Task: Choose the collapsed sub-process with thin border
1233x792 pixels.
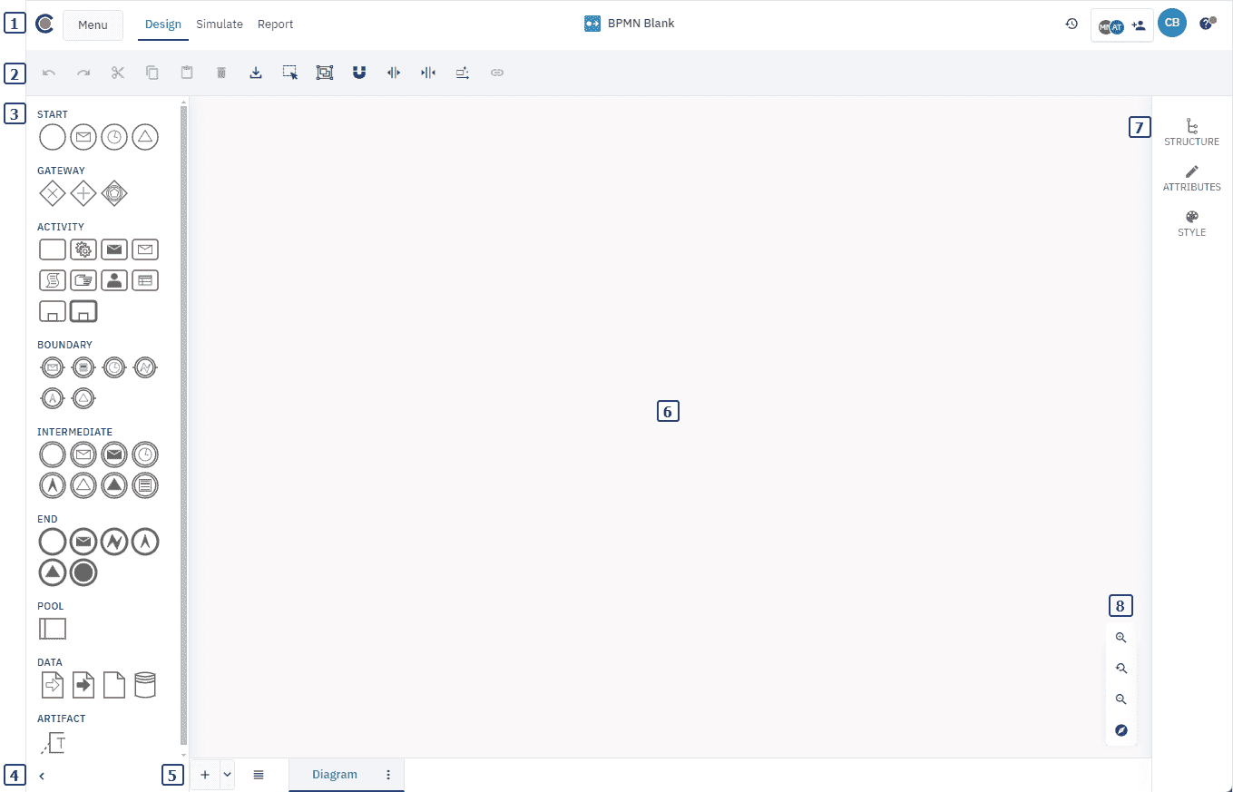Action: pyautogui.click(x=53, y=311)
